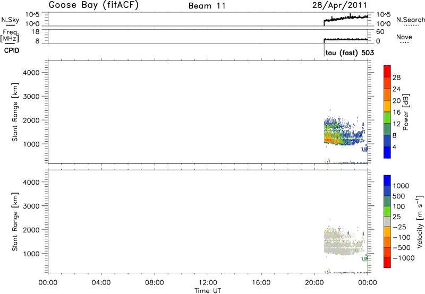Click the '3000' tick of velocity panel
The image size is (425, 294).
coord(31,206)
